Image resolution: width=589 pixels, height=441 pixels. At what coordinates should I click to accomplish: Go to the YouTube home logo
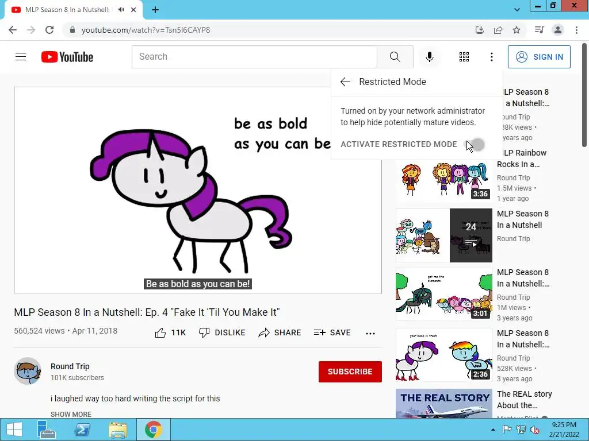point(67,57)
